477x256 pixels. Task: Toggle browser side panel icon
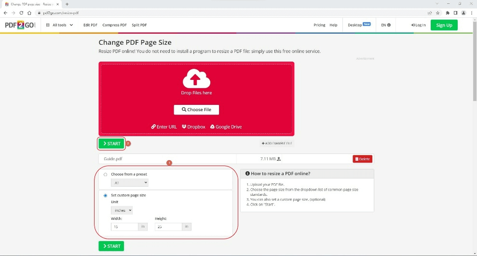coord(455,13)
